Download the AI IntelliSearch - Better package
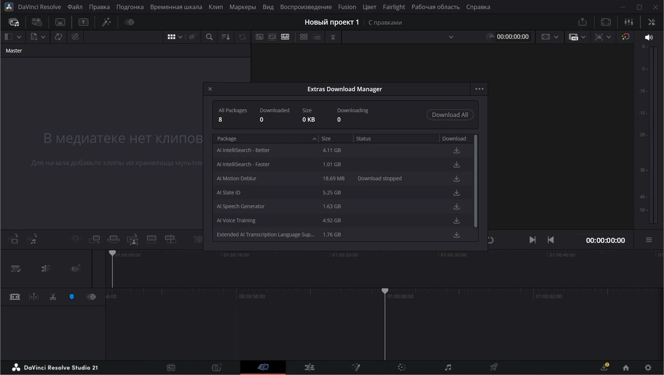This screenshot has height=375, width=664. click(456, 150)
